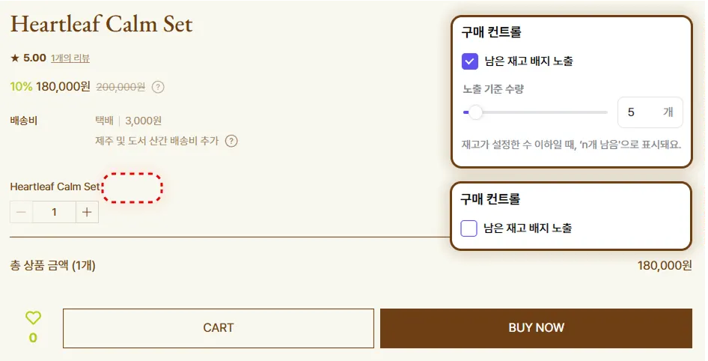
Task: Click the heart wishlist icon
Action: pos(33,318)
